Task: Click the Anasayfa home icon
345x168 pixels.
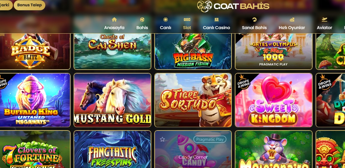Action: pos(114,19)
